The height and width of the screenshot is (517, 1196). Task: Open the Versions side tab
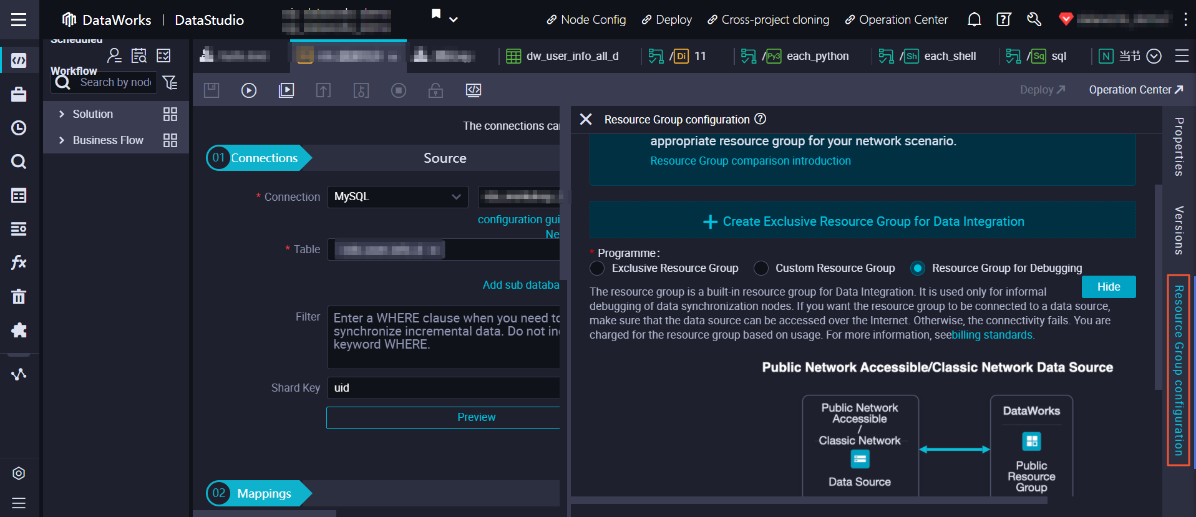click(1179, 230)
